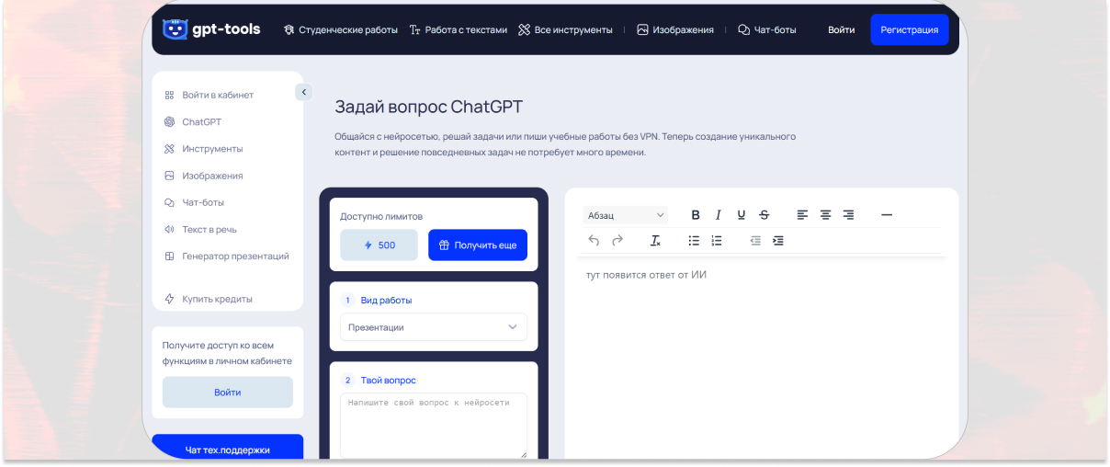Image resolution: width=1110 pixels, height=467 pixels.
Task: Open Студенческие работы menu
Action: [x=341, y=29]
